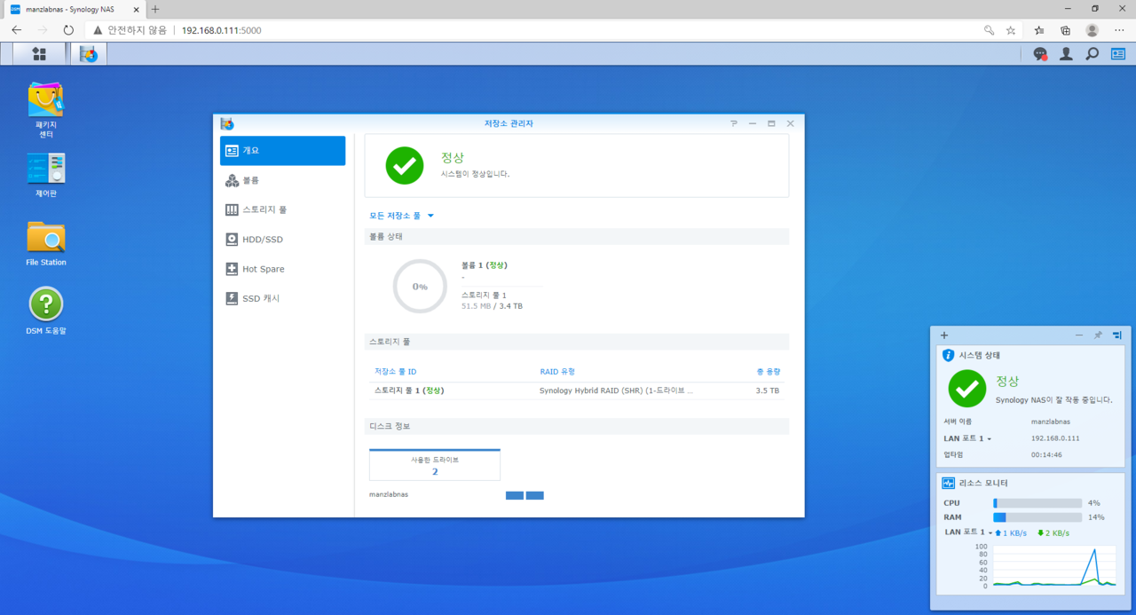Expand the all storage pools dropdown

tap(401, 216)
